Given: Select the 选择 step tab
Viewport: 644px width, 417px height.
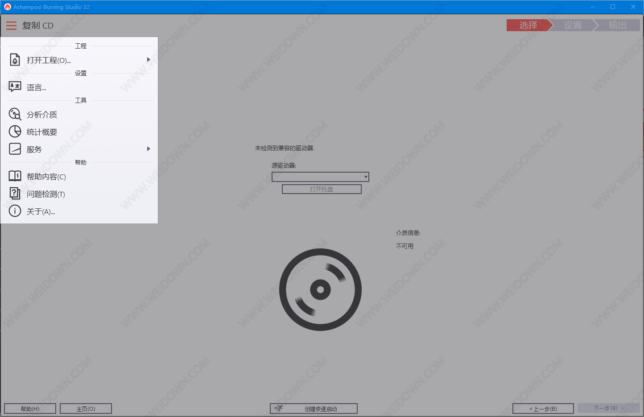Looking at the screenshot, I should click(x=528, y=25).
